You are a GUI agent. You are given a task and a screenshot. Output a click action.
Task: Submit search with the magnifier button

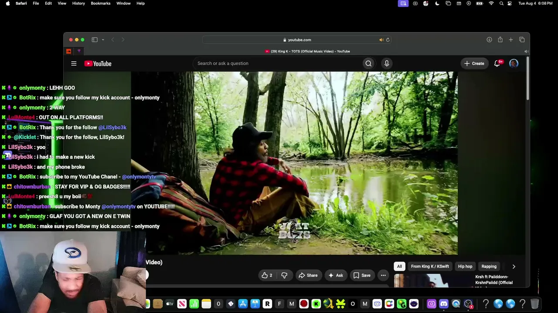(368, 63)
